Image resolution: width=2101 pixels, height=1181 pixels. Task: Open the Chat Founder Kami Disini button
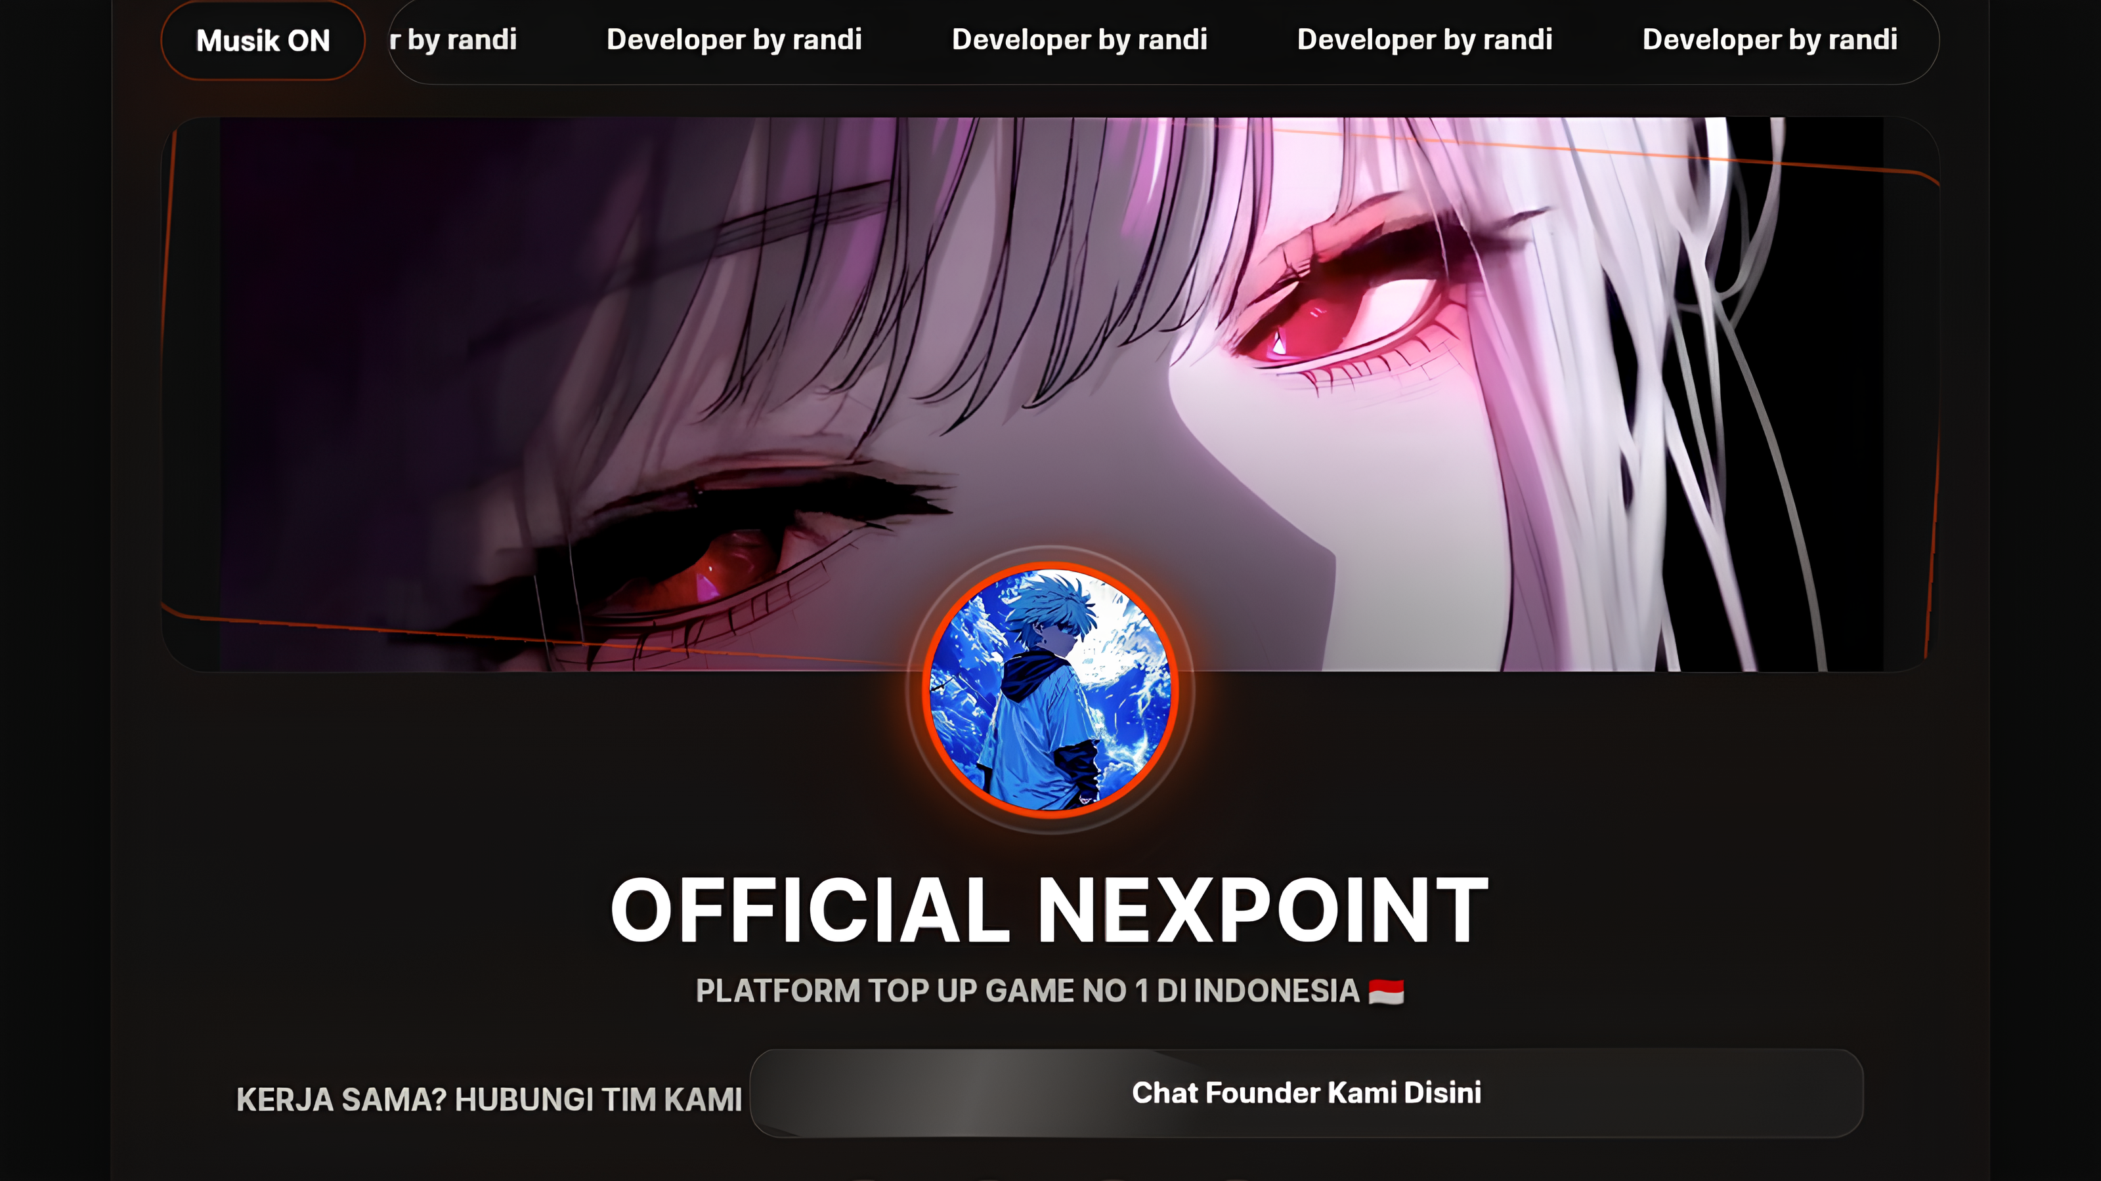(1306, 1093)
